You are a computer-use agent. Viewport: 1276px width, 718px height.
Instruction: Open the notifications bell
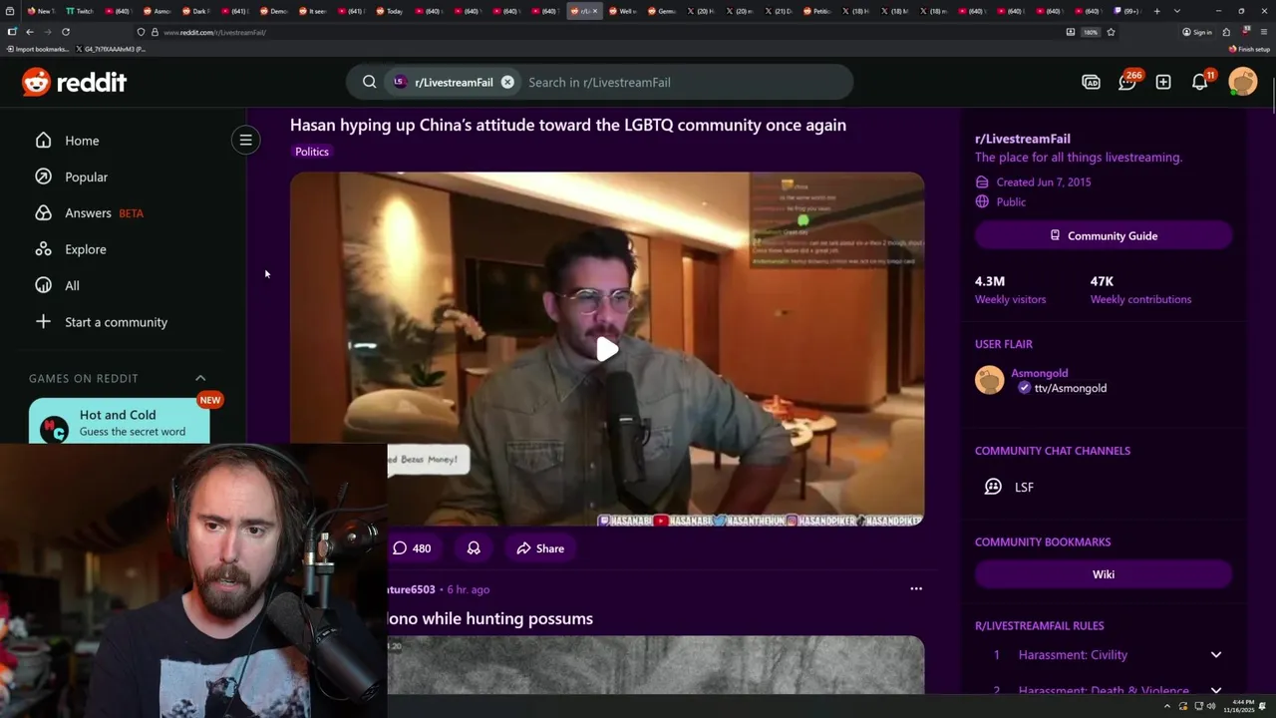point(1200,82)
